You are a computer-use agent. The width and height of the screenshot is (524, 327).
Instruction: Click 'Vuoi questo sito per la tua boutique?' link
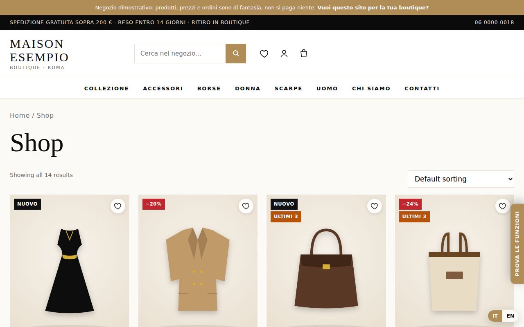point(373,7)
